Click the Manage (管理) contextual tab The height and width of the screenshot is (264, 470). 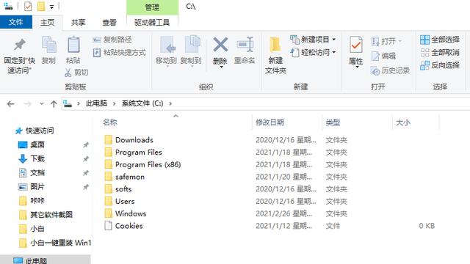[x=152, y=7]
